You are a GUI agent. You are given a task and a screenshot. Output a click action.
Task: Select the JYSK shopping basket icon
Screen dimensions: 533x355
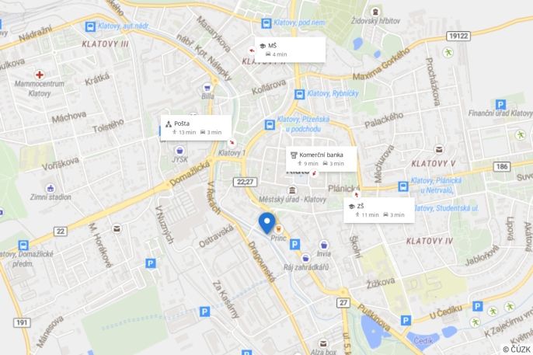point(179,151)
